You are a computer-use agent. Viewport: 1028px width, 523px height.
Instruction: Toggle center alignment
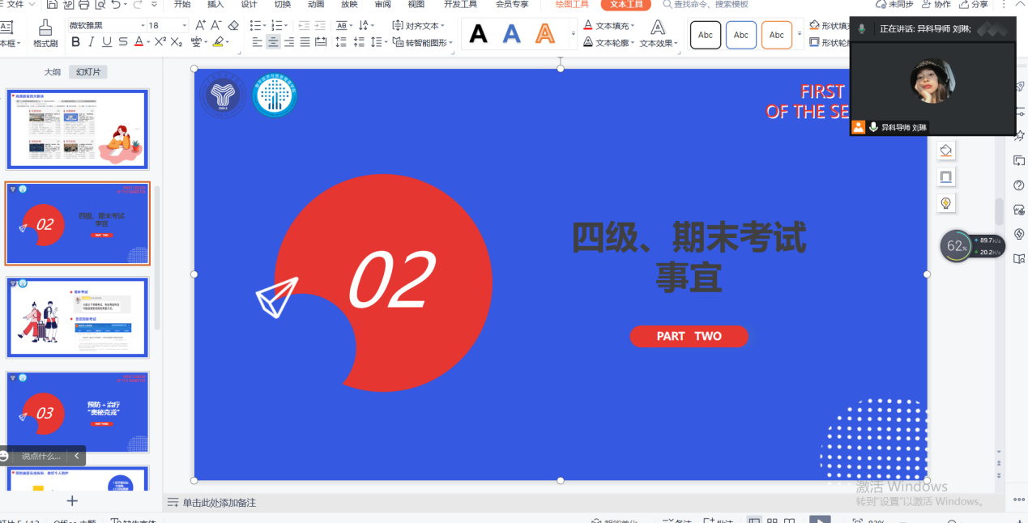271,41
